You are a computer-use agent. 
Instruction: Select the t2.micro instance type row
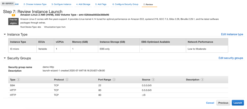118,49
